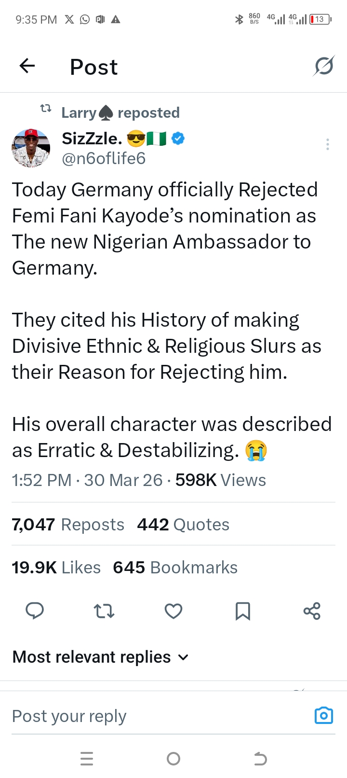Screen dimensions: 347x778
Task: Repost using the repost arrows icon
Action: pyautogui.click(x=104, y=611)
